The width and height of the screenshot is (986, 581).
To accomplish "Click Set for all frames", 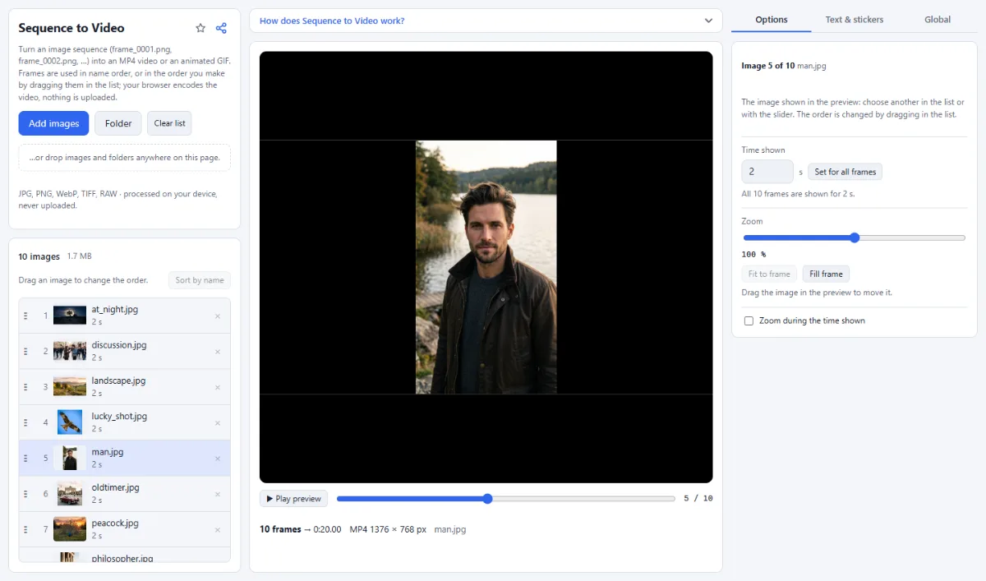I will click(x=845, y=172).
